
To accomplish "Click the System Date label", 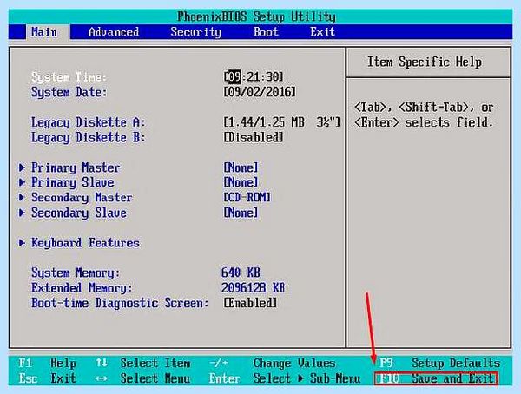I will pos(69,92).
